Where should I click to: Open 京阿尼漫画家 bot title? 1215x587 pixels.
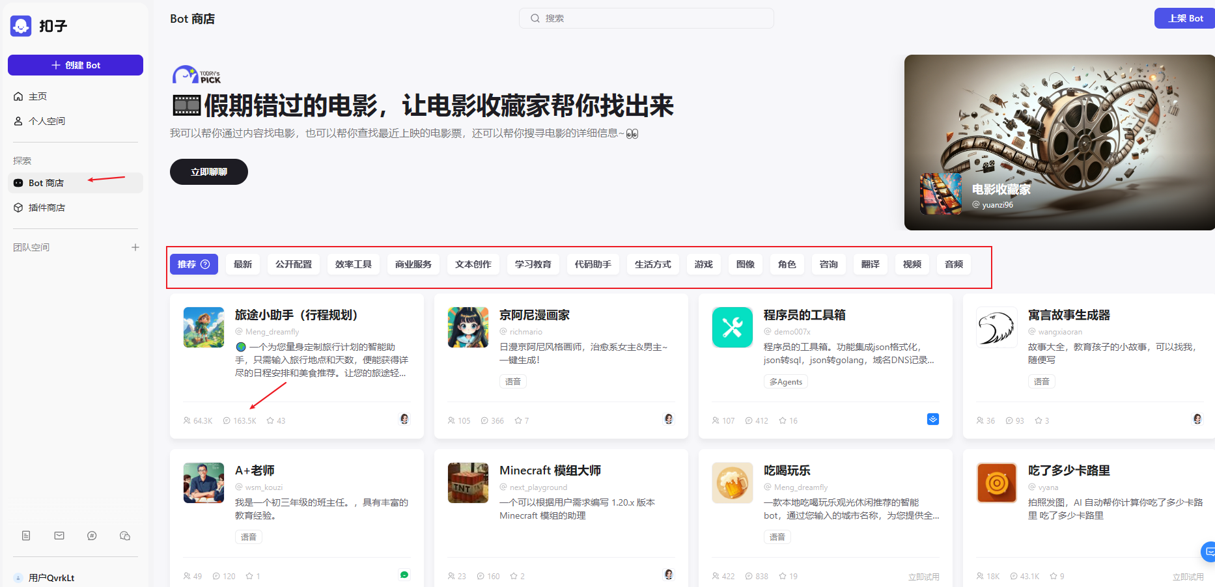point(535,315)
